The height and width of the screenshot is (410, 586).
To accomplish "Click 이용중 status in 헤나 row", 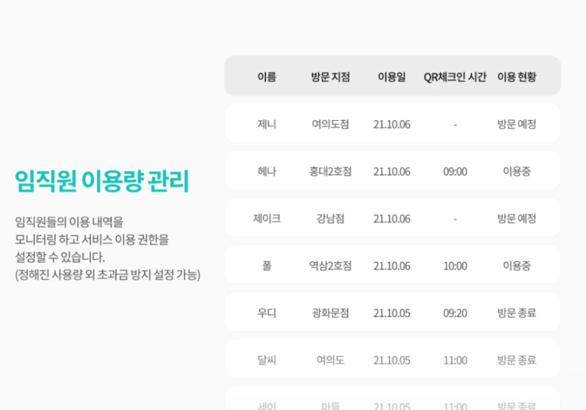I will tap(517, 171).
